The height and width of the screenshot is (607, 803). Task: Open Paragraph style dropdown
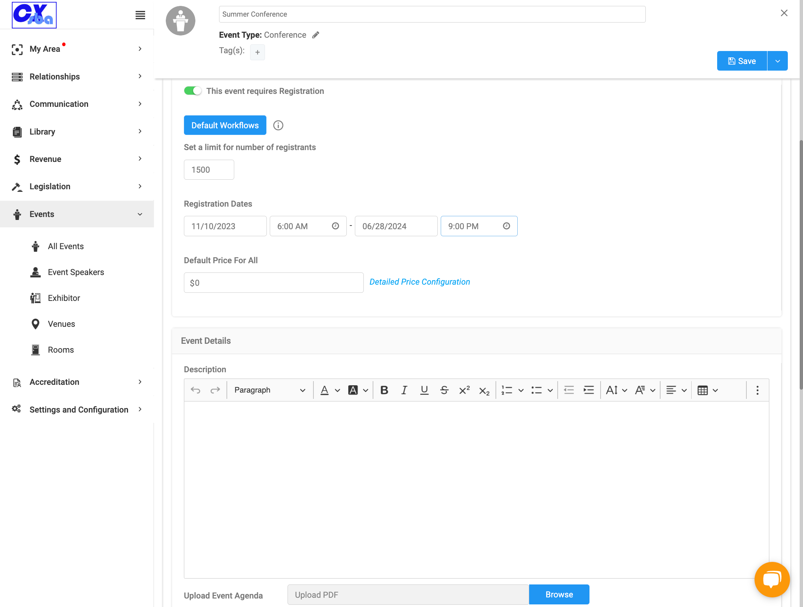(270, 390)
